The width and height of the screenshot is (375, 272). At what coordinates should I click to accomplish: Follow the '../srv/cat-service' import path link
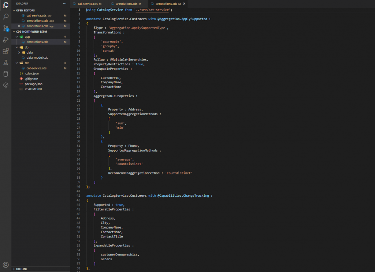152,10
